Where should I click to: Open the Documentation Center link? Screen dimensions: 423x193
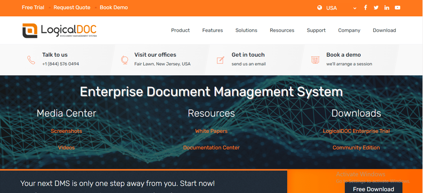[211, 148]
